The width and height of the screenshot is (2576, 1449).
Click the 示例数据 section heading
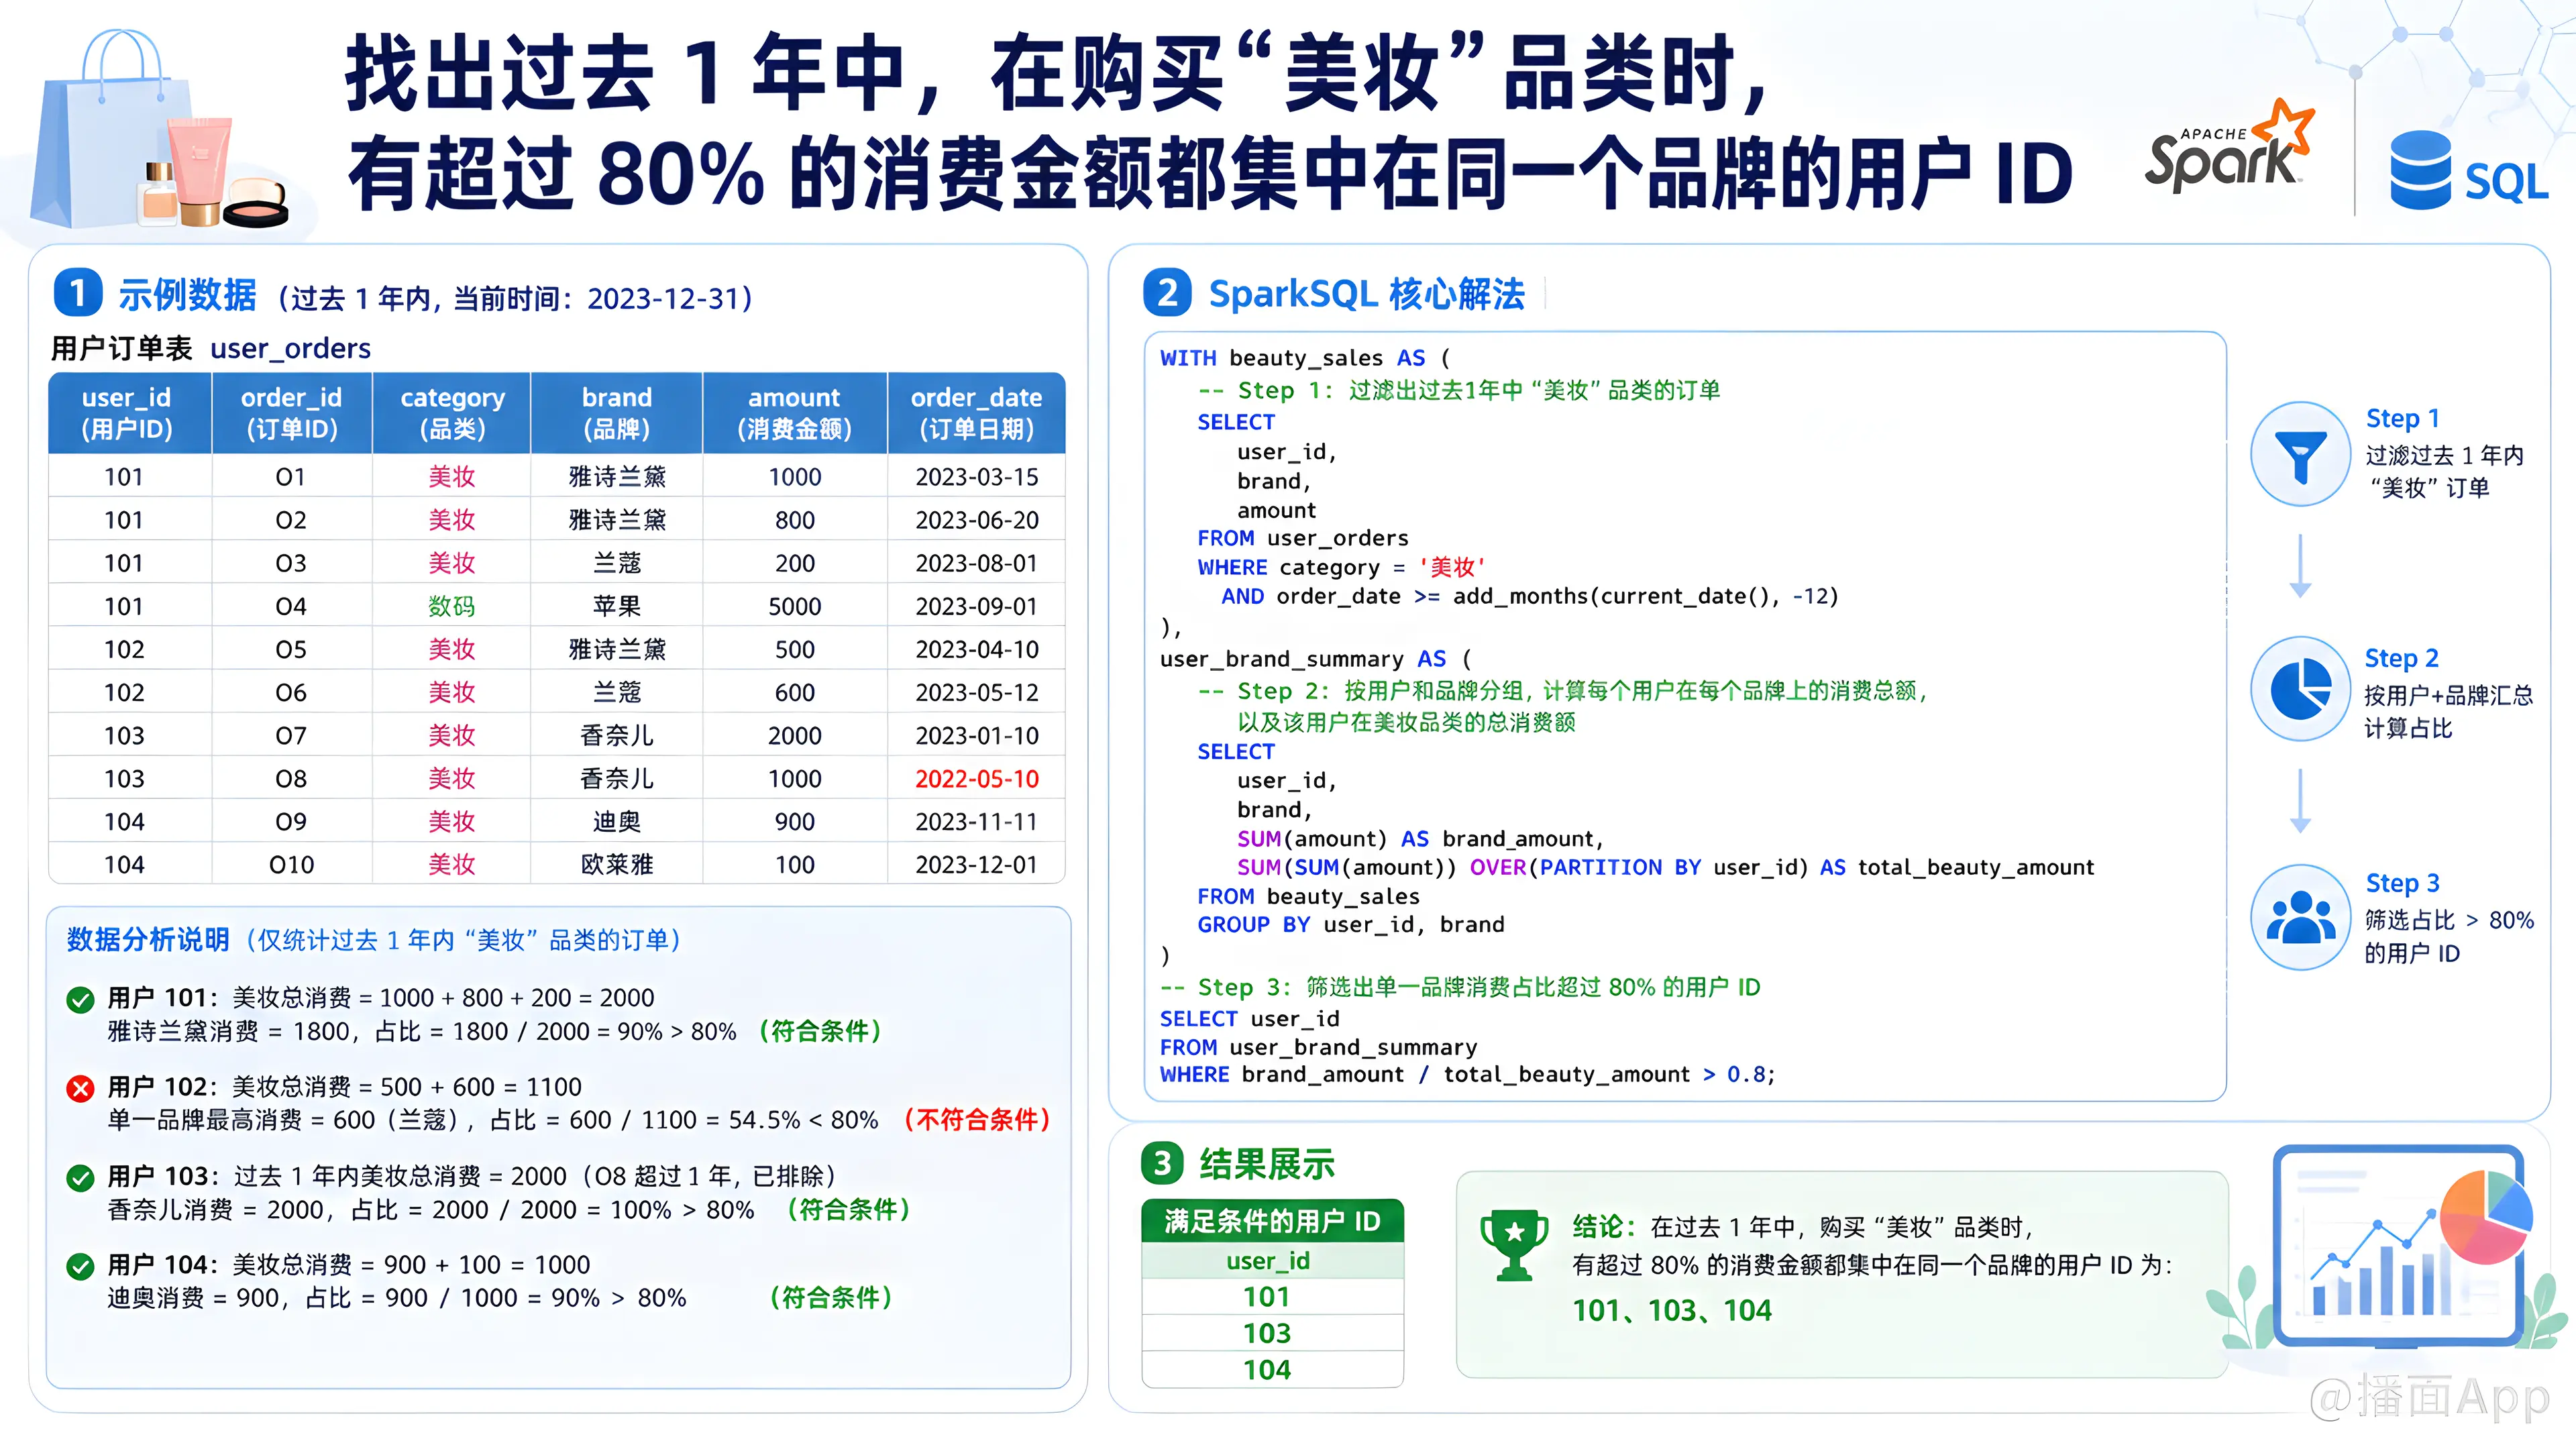click(x=187, y=294)
